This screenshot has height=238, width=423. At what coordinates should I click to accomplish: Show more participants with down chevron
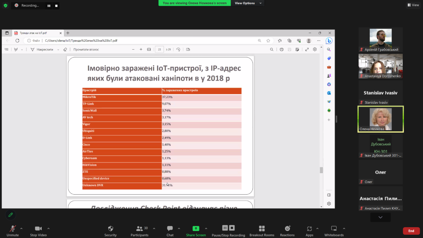coord(380,217)
